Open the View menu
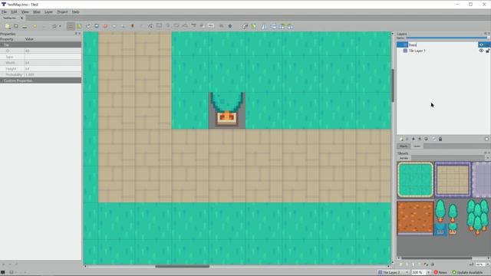491x276 pixels. point(25,12)
